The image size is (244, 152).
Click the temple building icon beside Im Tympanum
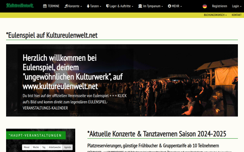[x=140, y=6]
